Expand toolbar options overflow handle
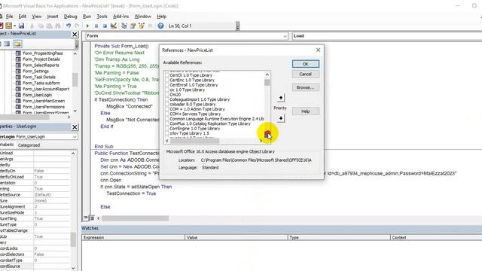This screenshot has width=482, height=271. (x=238, y=26)
